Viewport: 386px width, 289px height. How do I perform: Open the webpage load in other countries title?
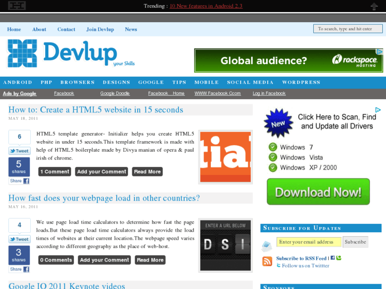(104, 198)
